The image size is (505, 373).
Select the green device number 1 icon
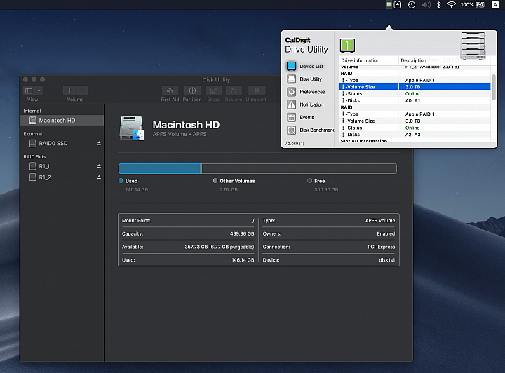coord(347,46)
